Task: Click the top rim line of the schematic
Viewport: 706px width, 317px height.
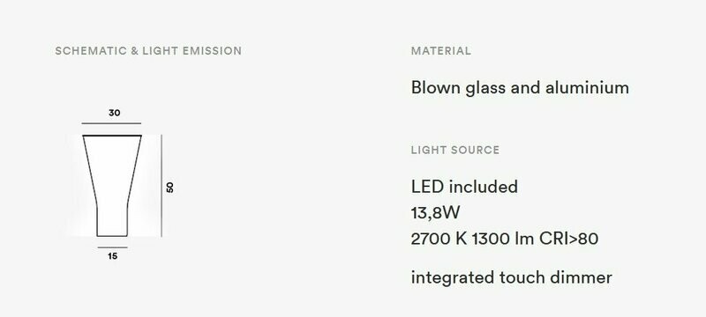Action: (x=112, y=135)
